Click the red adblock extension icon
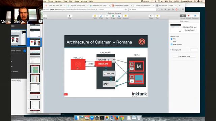 (x=177, y=9)
